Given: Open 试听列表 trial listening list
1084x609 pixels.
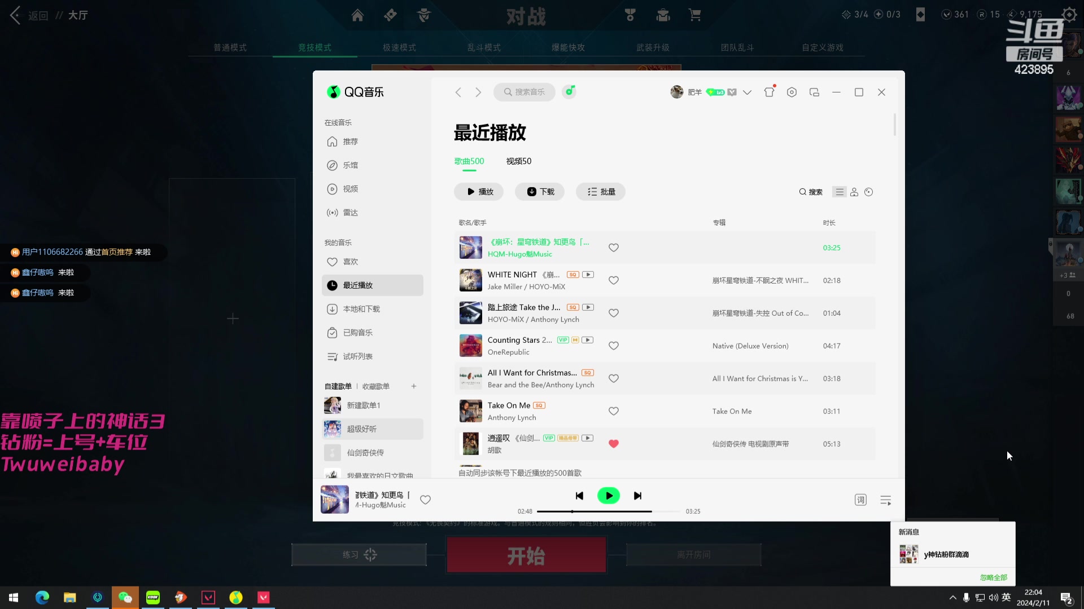Looking at the screenshot, I should [350, 356].
